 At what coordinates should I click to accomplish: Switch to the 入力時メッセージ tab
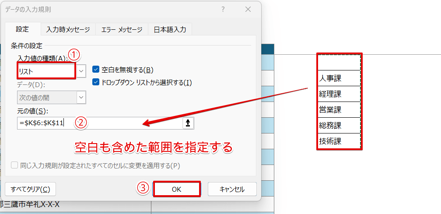click(x=68, y=30)
